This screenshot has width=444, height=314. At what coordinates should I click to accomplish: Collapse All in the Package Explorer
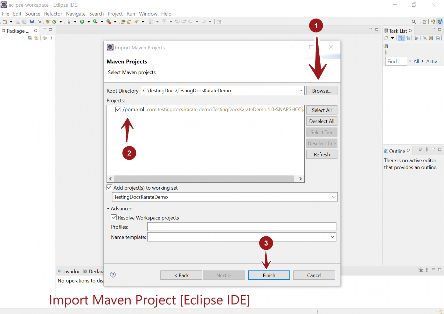[30, 38]
